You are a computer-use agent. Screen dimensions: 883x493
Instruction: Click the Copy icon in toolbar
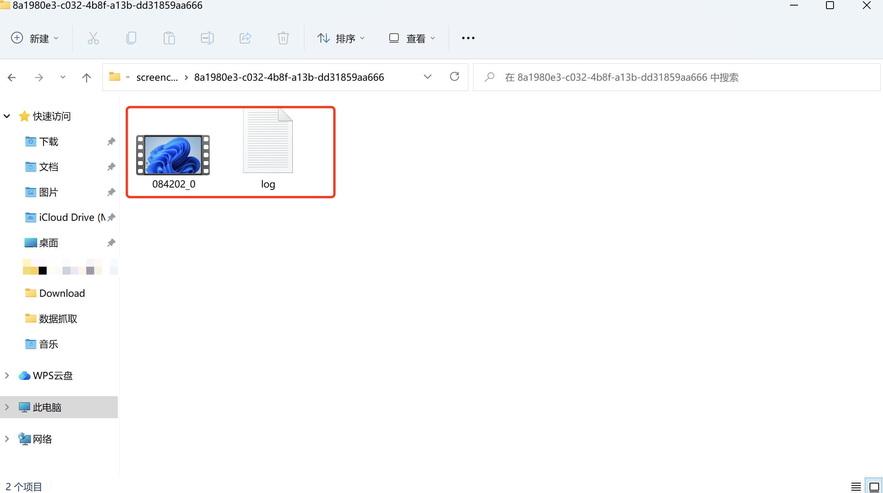131,38
